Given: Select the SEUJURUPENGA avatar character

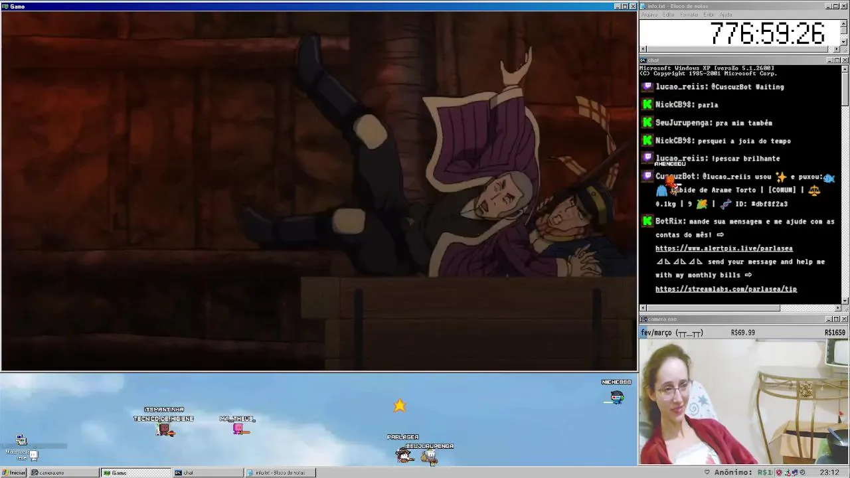Looking at the screenshot, I should click(x=430, y=457).
